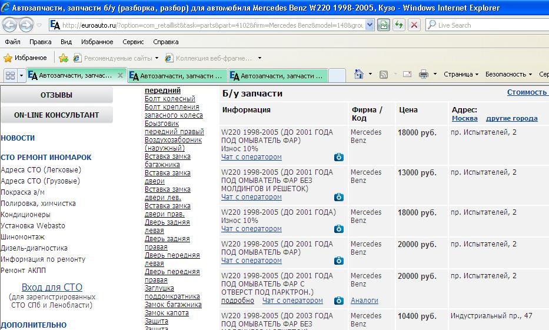This screenshot has height=330, width=549.
Task: Open the Избранное menu in menu bar
Action: coord(97,42)
